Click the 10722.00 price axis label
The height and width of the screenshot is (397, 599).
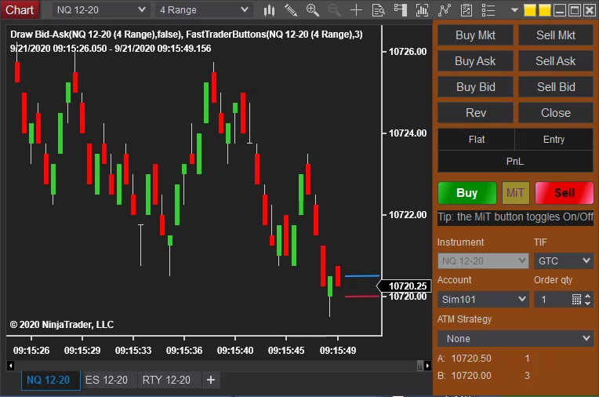pos(407,214)
